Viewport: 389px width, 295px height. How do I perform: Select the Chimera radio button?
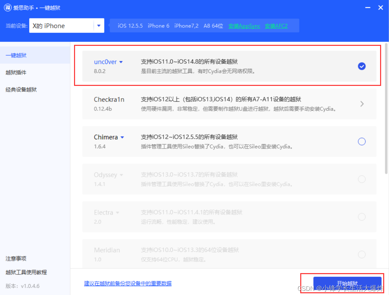pos(362,141)
